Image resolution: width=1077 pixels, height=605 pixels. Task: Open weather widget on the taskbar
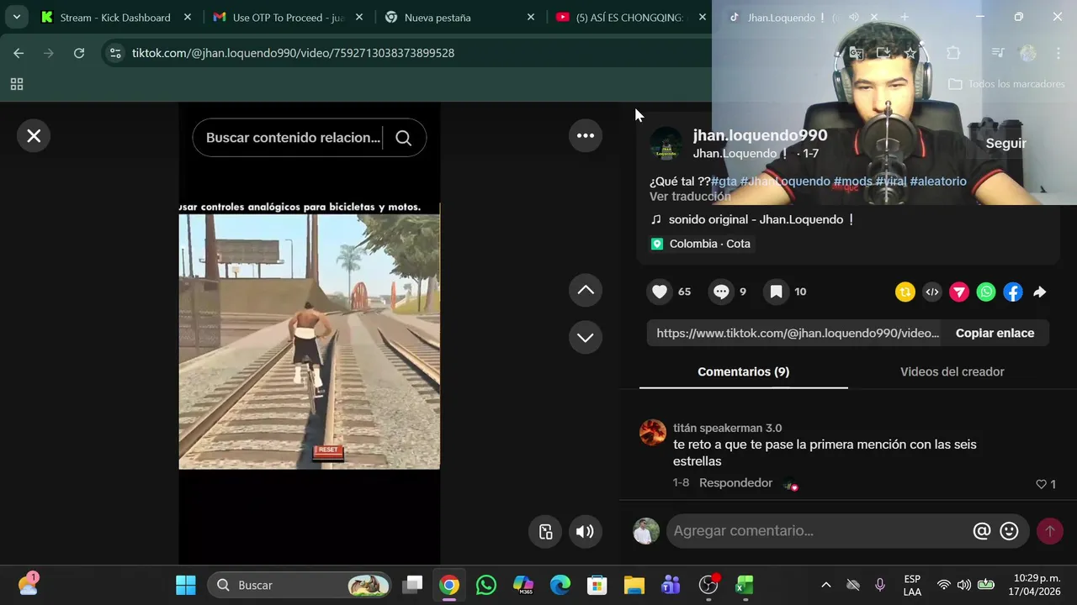point(28,584)
